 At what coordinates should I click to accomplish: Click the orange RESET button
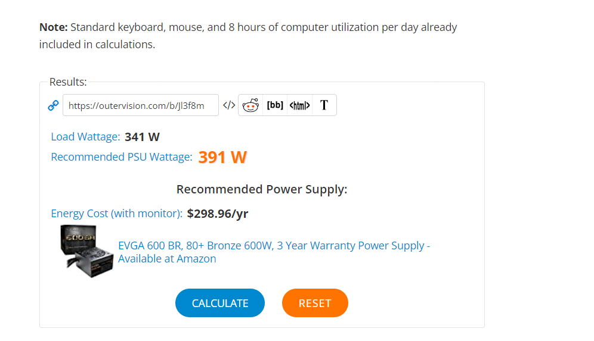(x=315, y=303)
